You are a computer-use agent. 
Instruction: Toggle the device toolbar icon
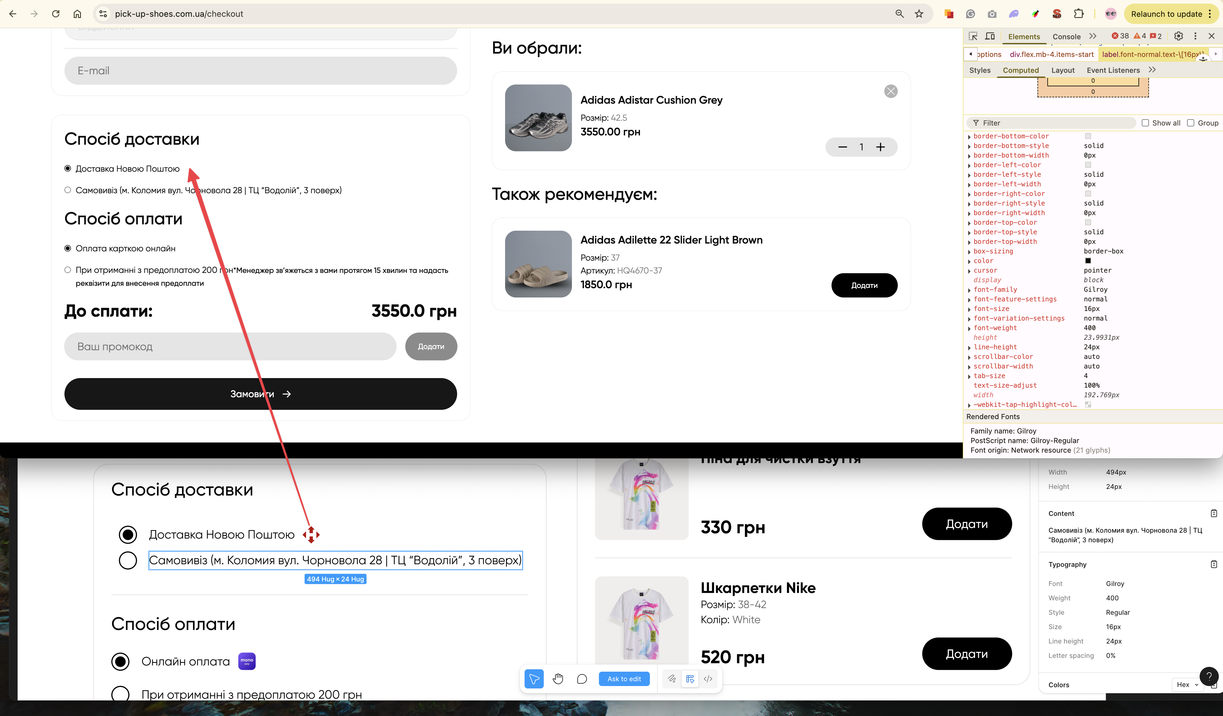pos(990,36)
